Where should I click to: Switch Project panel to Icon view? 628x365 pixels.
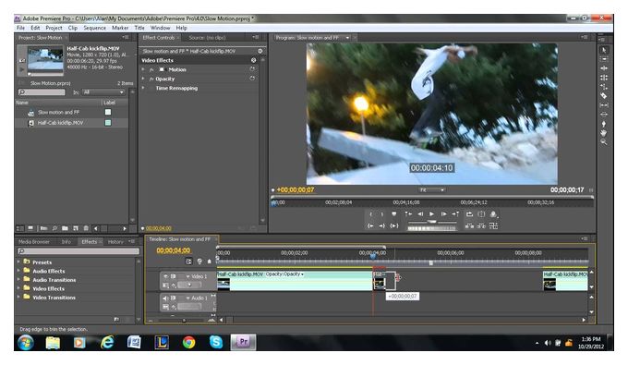30,228
